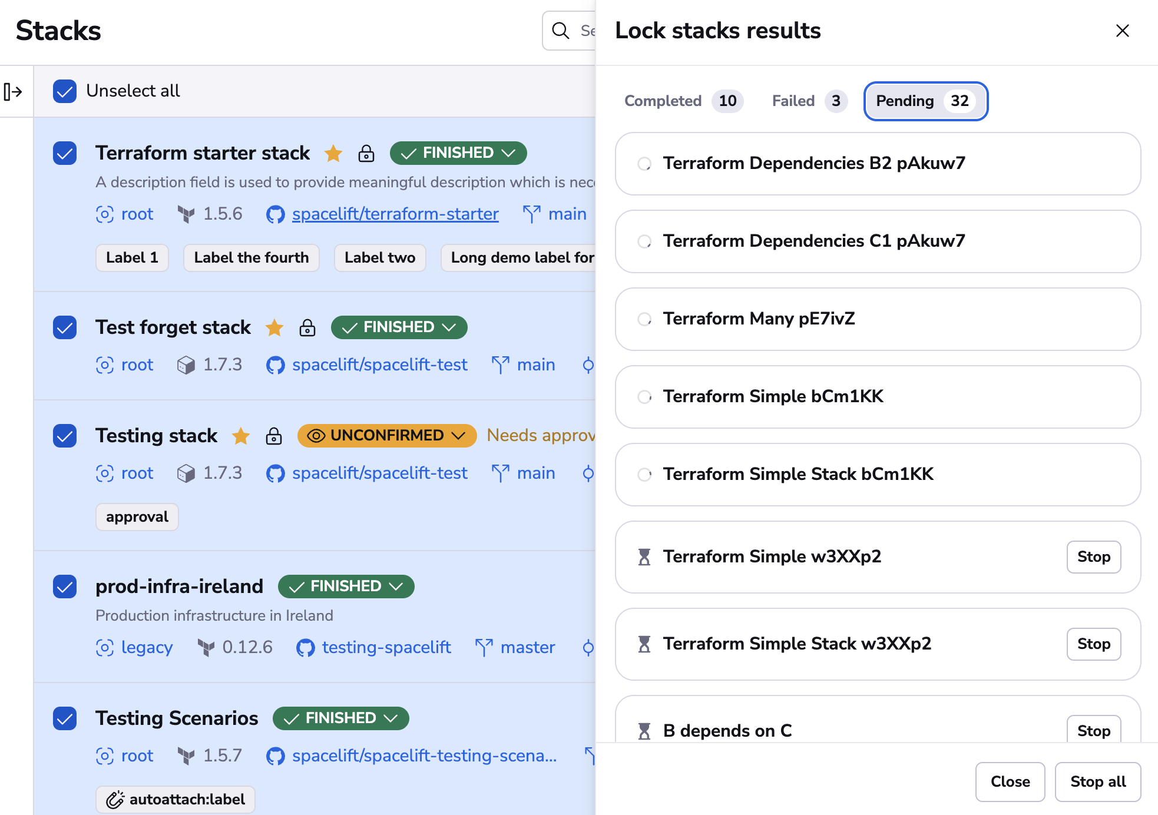Click the star icon next to Testing stack

[241, 436]
